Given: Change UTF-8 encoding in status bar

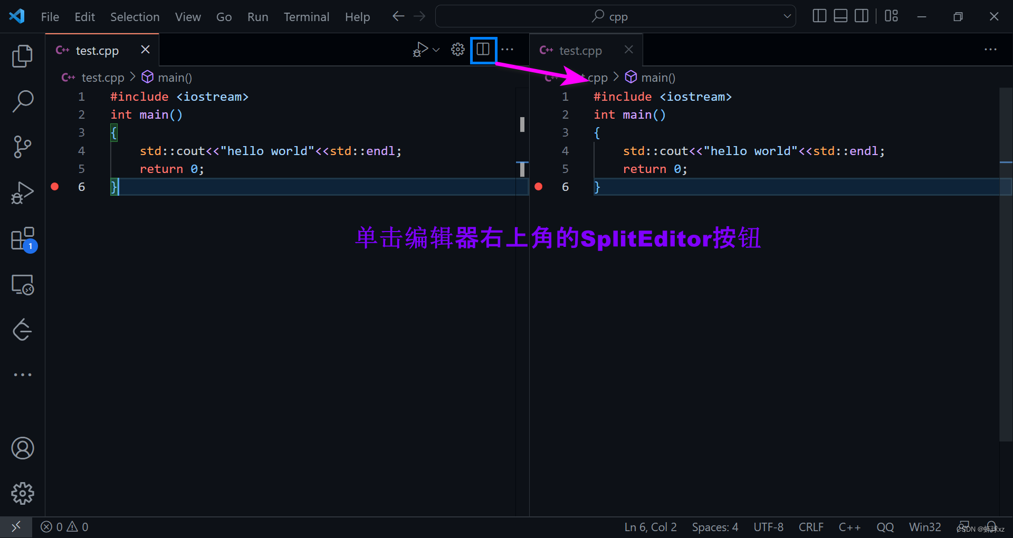Looking at the screenshot, I should 768,527.
